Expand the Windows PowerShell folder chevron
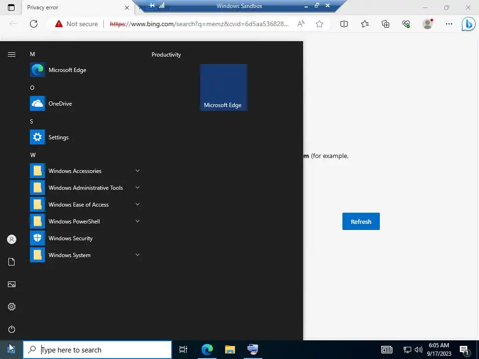This screenshot has height=359, width=479. click(x=138, y=221)
